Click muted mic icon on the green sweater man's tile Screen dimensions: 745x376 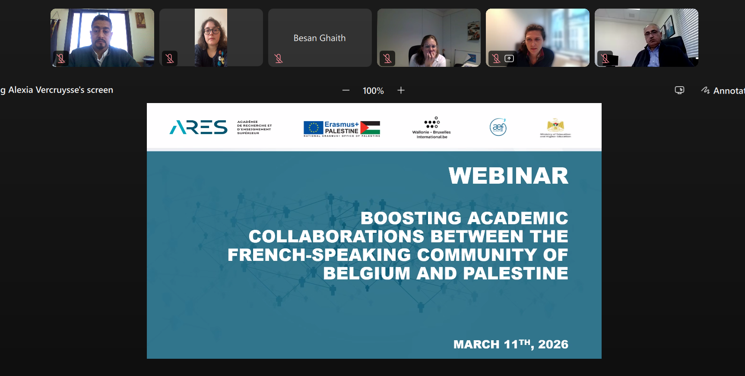(61, 58)
